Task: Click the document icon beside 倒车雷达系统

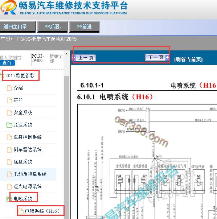Action: click(x=9, y=150)
